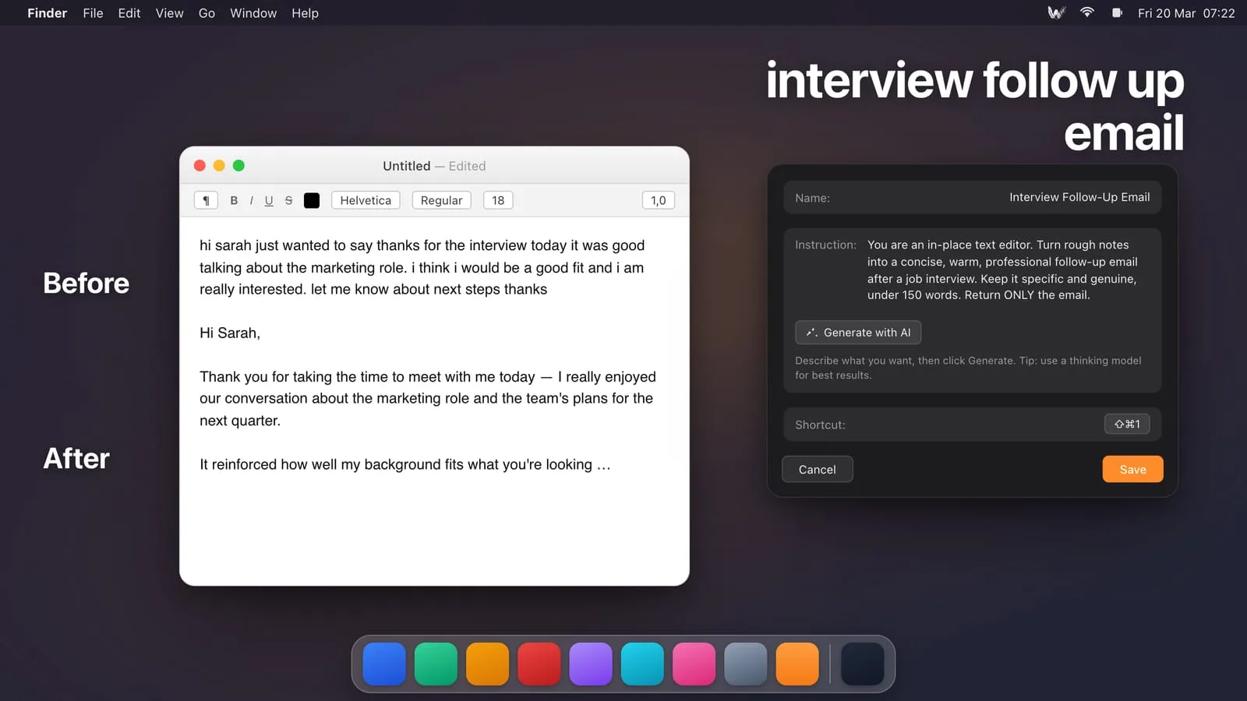Click the Name field Interview Follow-Up Email
Viewport: 1247px width, 701px height.
(972, 197)
